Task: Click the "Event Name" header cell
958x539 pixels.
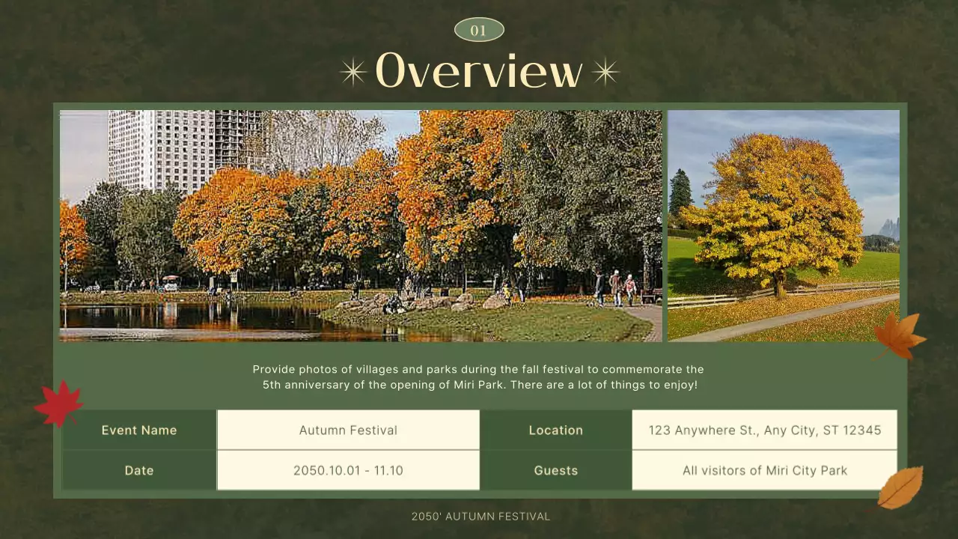Action: point(138,430)
